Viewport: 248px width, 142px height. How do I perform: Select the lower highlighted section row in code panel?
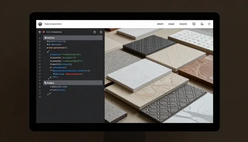(73, 83)
